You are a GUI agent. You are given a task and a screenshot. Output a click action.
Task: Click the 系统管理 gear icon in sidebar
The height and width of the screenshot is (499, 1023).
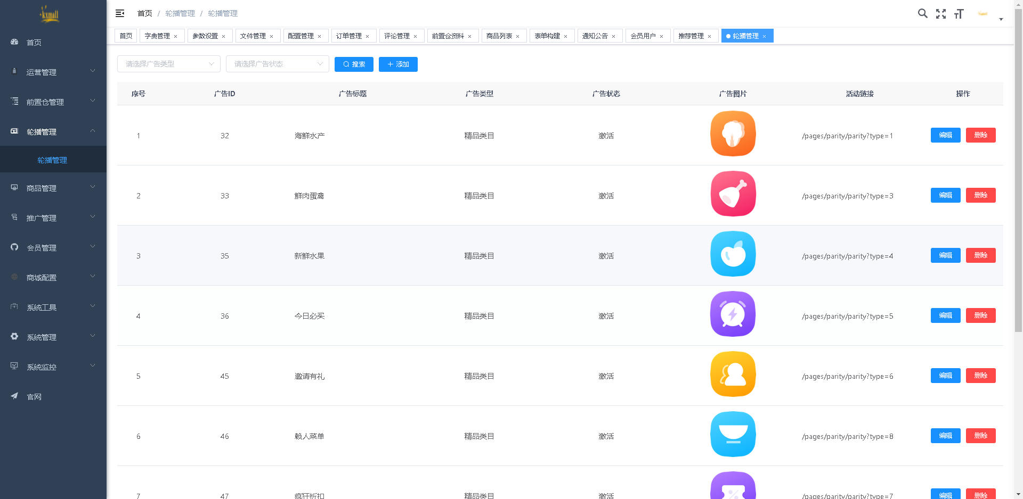click(14, 336)
